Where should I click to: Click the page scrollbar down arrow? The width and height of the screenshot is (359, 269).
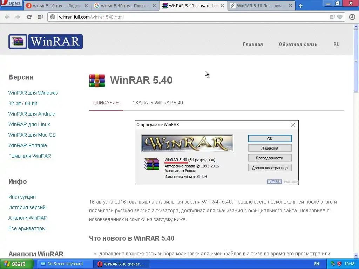pos(356,255)
